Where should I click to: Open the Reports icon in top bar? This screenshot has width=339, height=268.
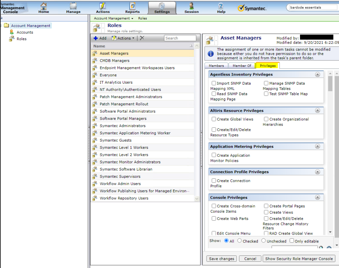click(132, 6)
